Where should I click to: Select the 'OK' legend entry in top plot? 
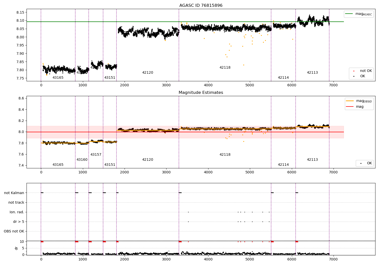pos(363,76)
